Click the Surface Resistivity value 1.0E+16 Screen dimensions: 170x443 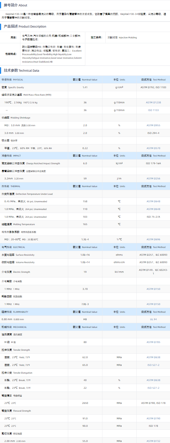tap(85, 255)
